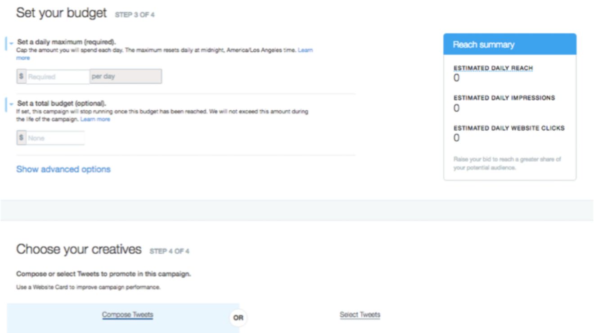
Task: Click the 'Choose your creatives' heading
Action: (x=79, y=249)
